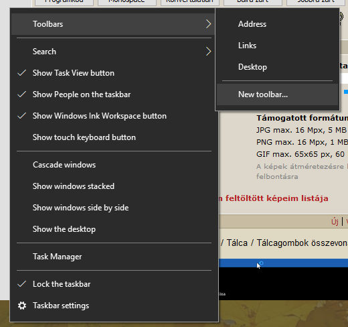The width and height of the screenshot is (348, 327).
Task: Click the Tálcagombok összevon text
Action: pos(302,243)
